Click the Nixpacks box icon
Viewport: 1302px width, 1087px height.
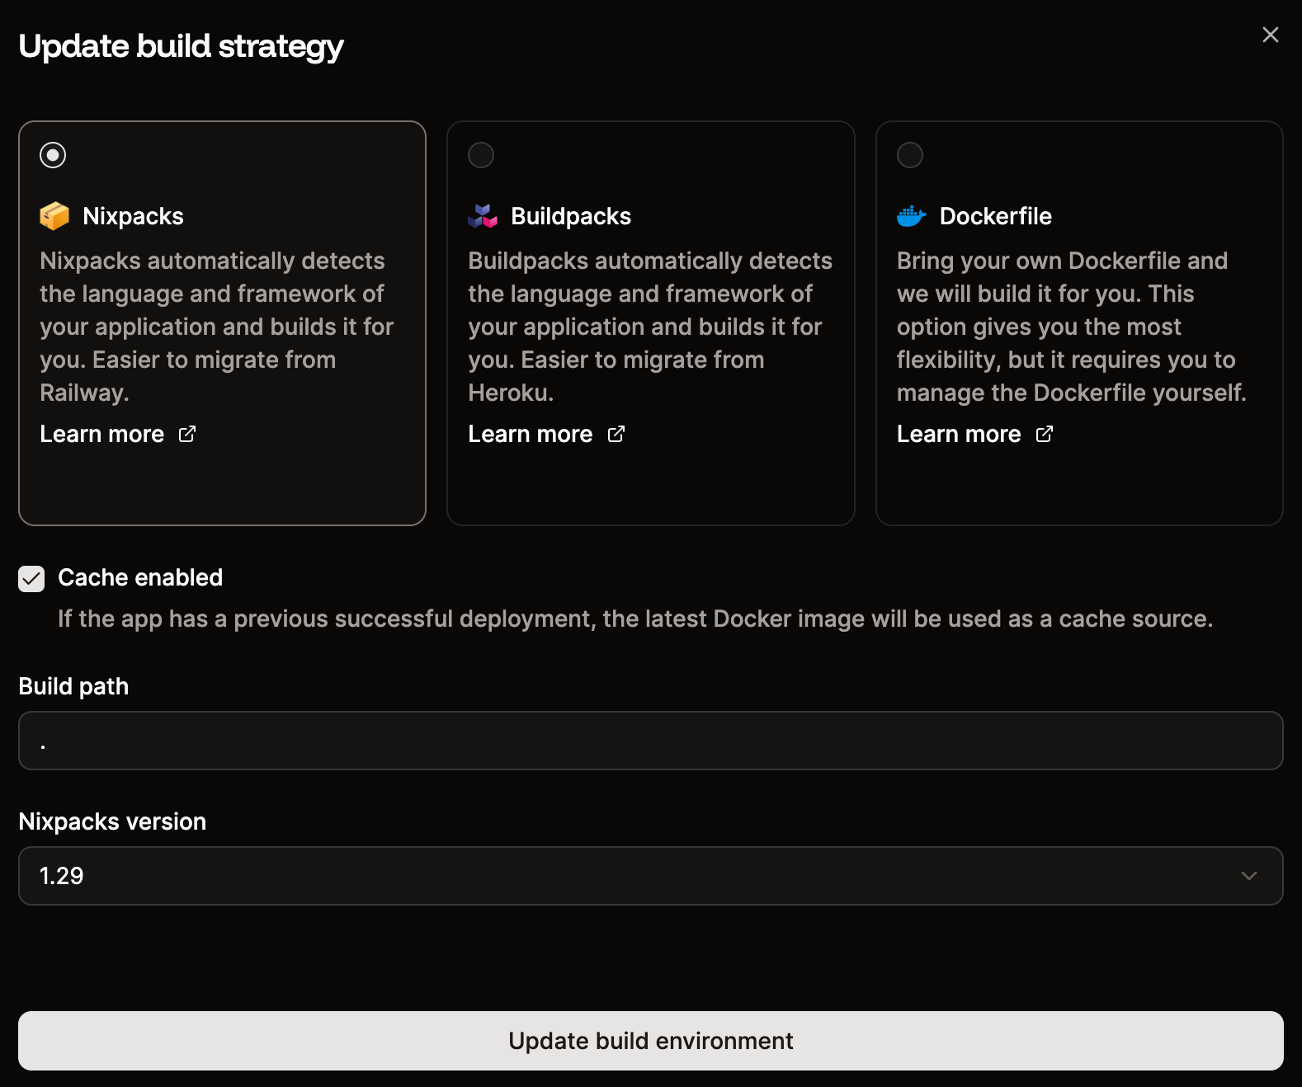(x=54, y=216)
